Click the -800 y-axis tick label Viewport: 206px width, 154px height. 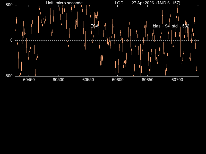click(9, 76)
